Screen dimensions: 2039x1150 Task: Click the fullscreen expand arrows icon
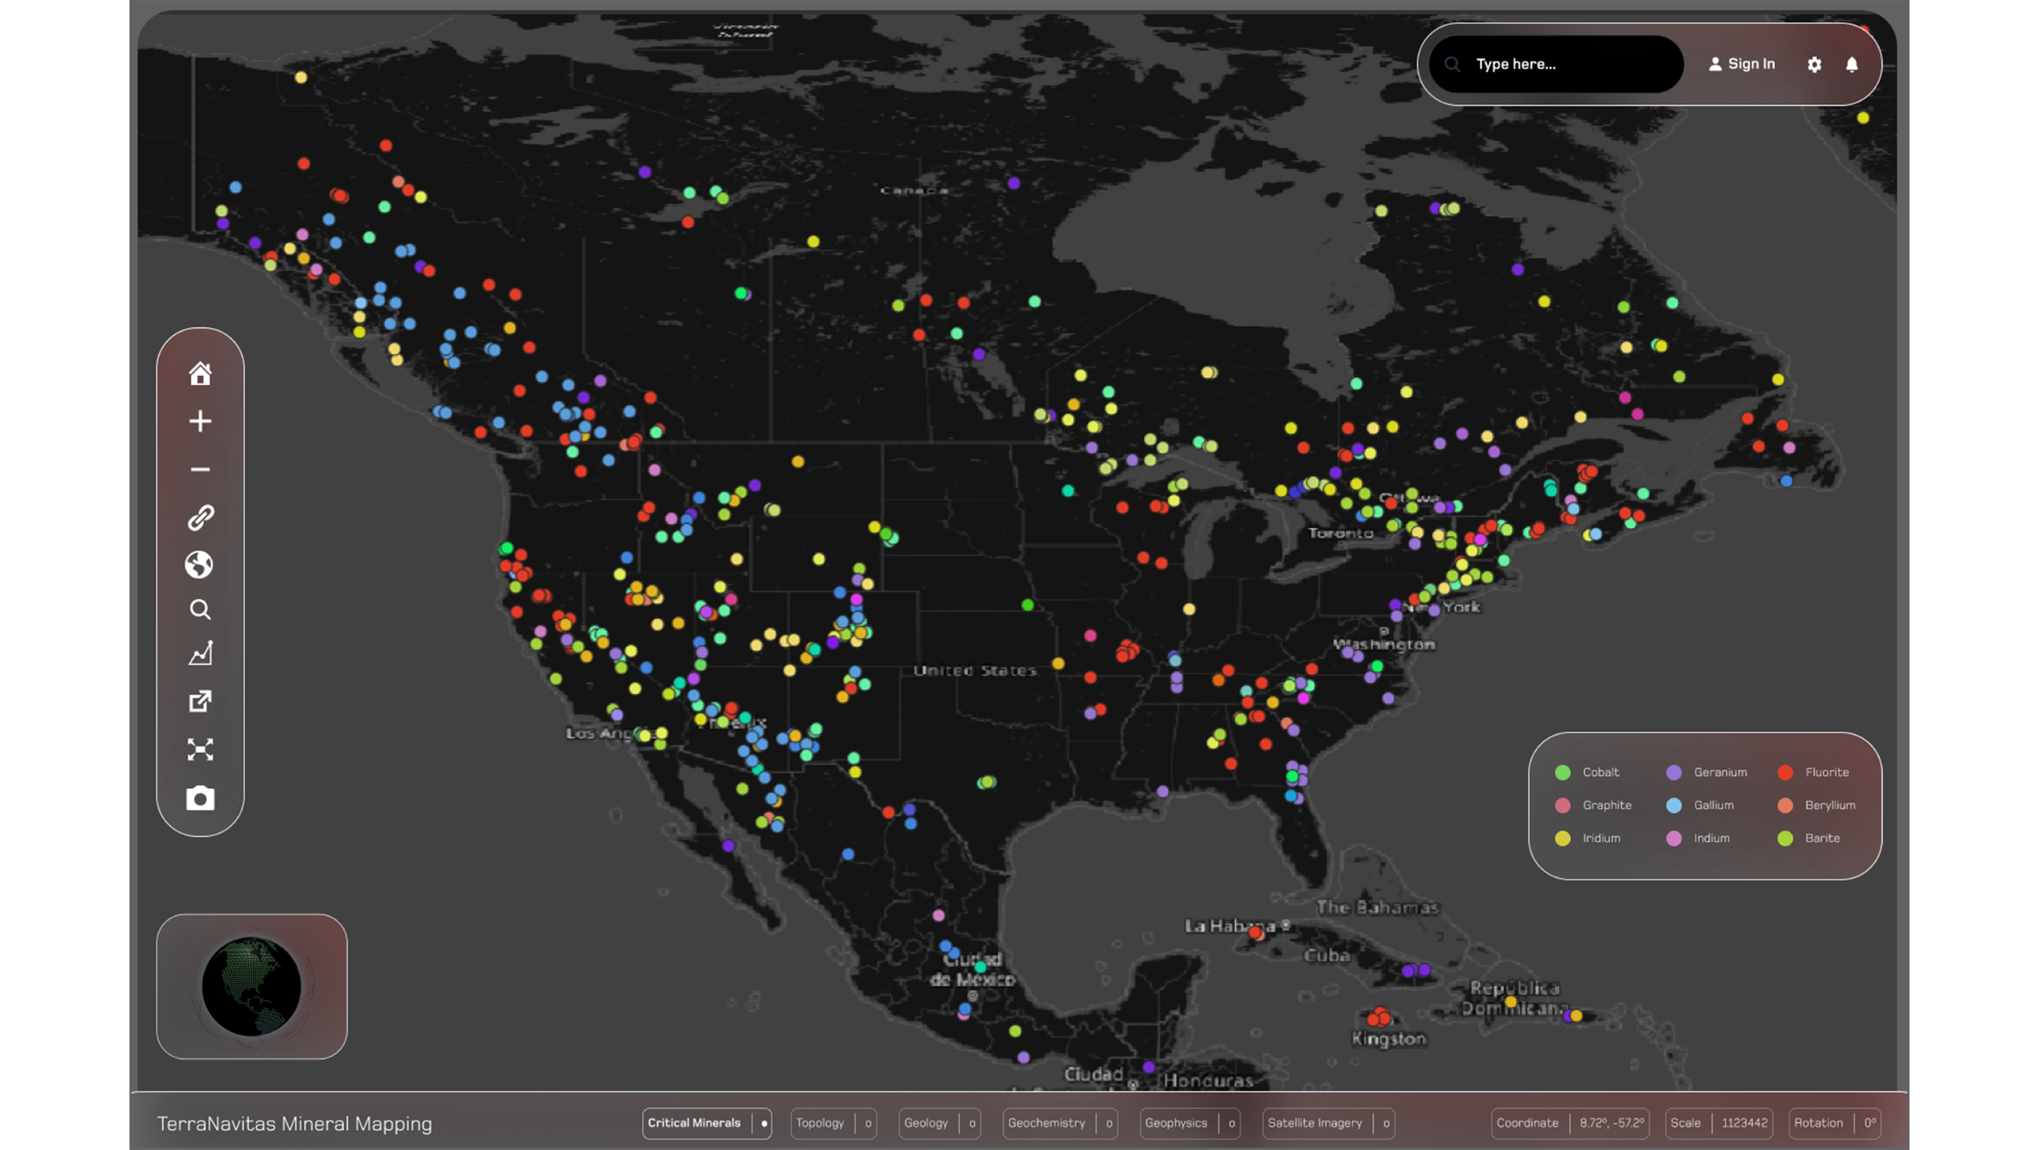[200, 749]
